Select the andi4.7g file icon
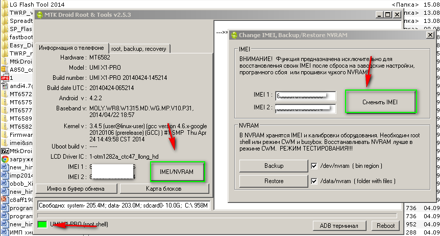 (5, 86)
